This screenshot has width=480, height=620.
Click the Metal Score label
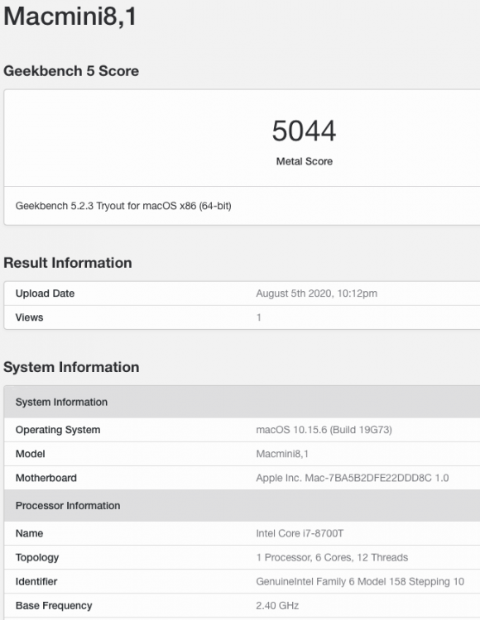pyautogui.click(x=305, y=161)
